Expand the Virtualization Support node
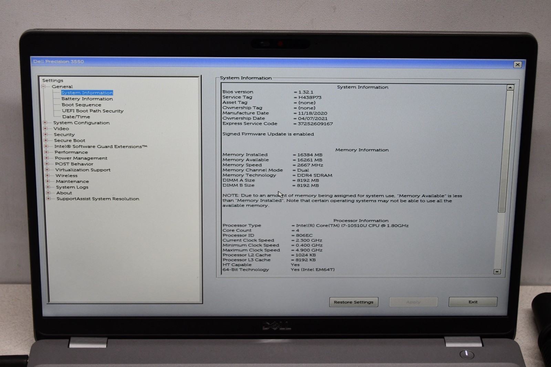The width and height of the screenshot is (551, 367). [x=47, y=169]
